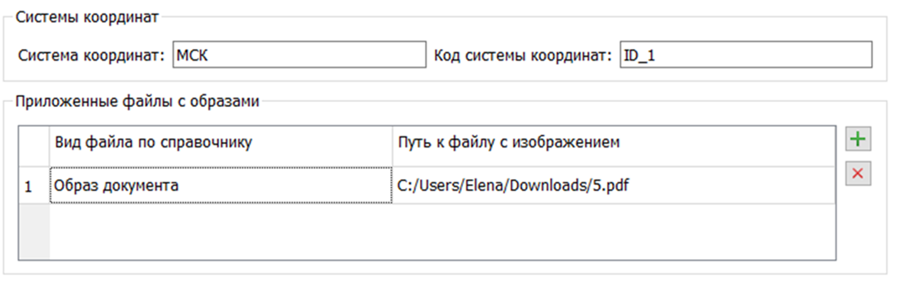Click the Приложенные файлы с образами group title

(x=137, y=101)
